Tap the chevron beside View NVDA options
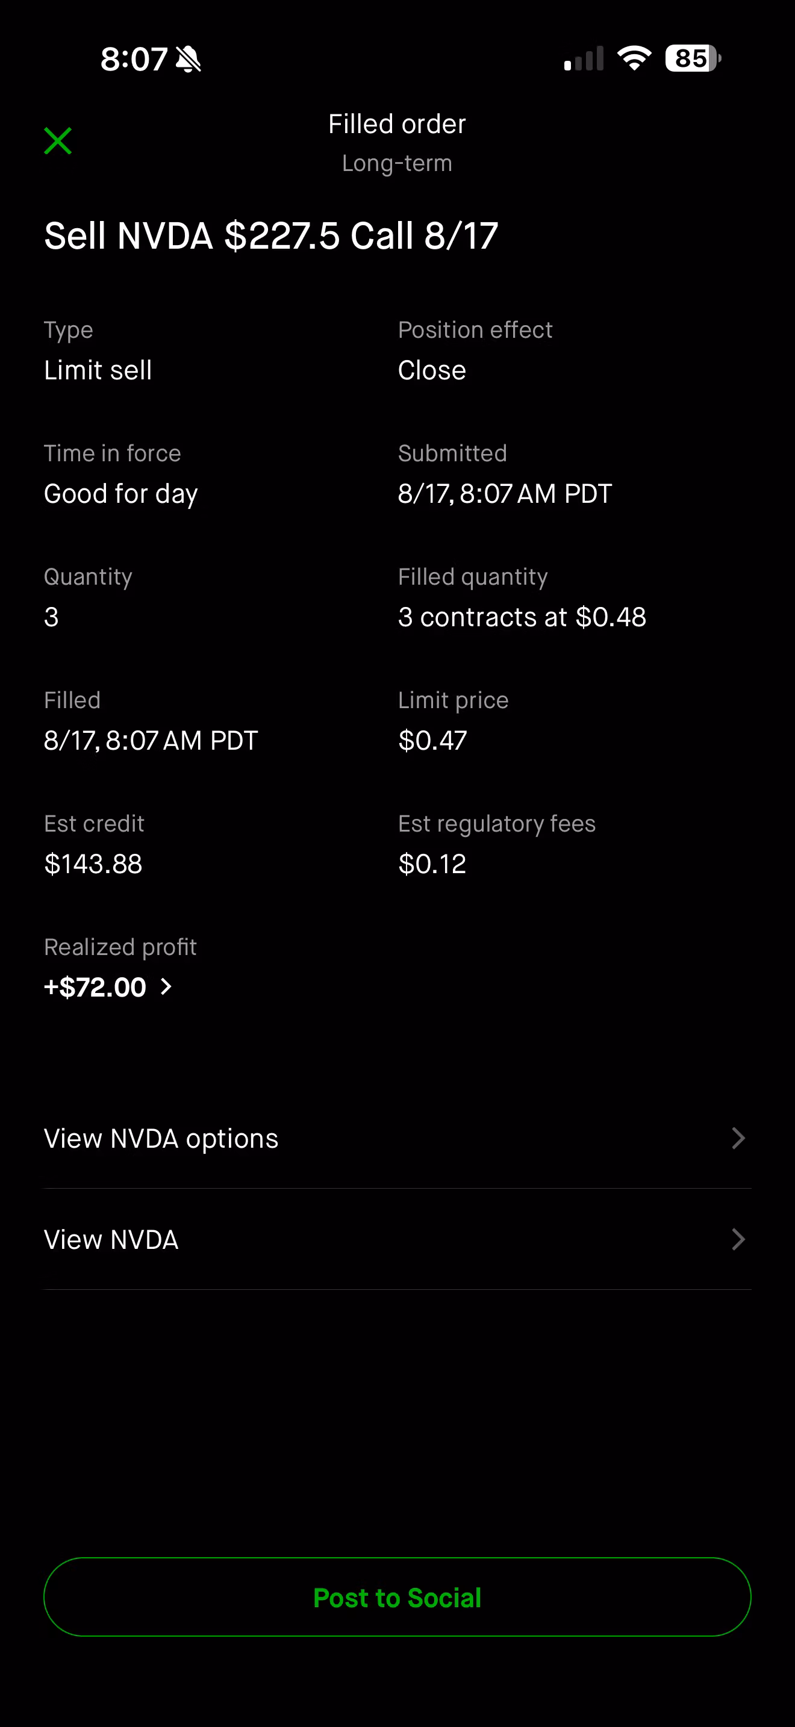Viewport: 795px width, 1727px height. [738, 1138]
